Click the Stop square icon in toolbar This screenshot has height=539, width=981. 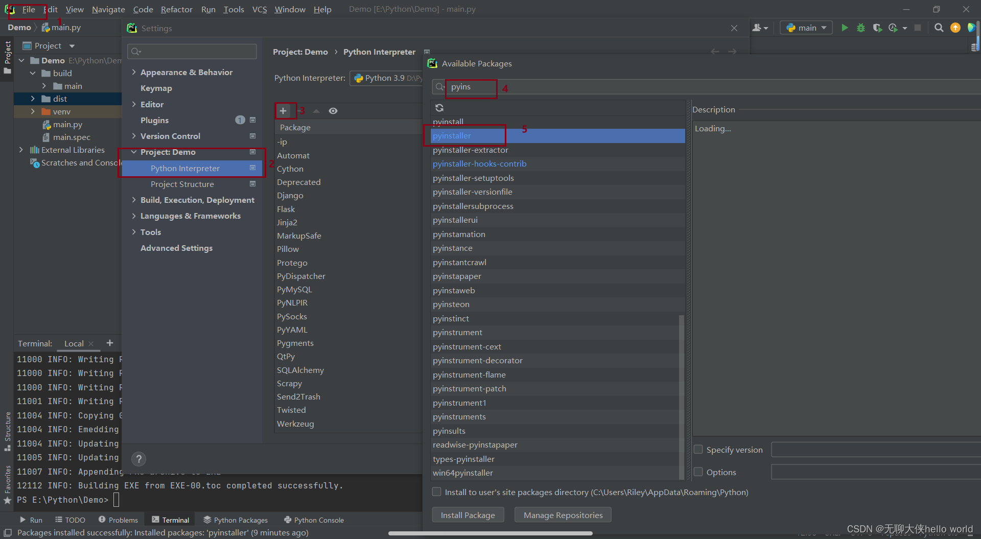(x=918, y=28)
